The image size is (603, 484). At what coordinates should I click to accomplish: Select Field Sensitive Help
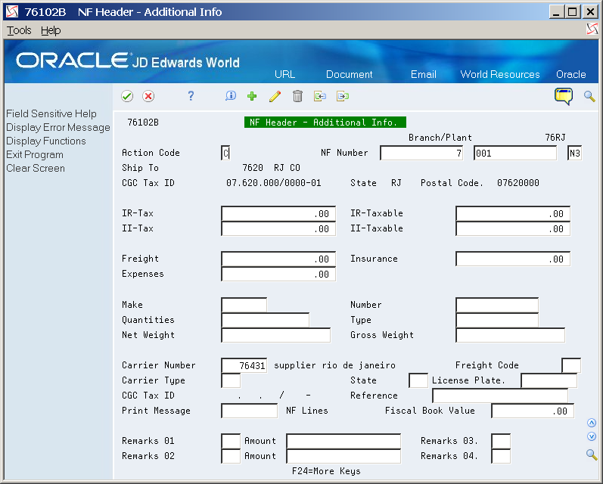pyautogui.click(x=51, y=113)
